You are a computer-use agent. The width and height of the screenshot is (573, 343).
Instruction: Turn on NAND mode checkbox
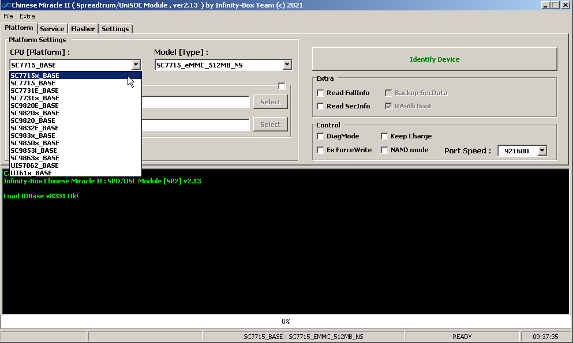tap(385, 150)
